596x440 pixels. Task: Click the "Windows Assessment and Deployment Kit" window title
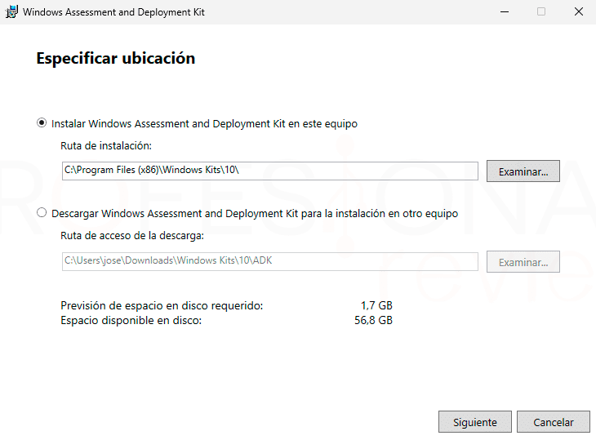(x=113, y=12)
